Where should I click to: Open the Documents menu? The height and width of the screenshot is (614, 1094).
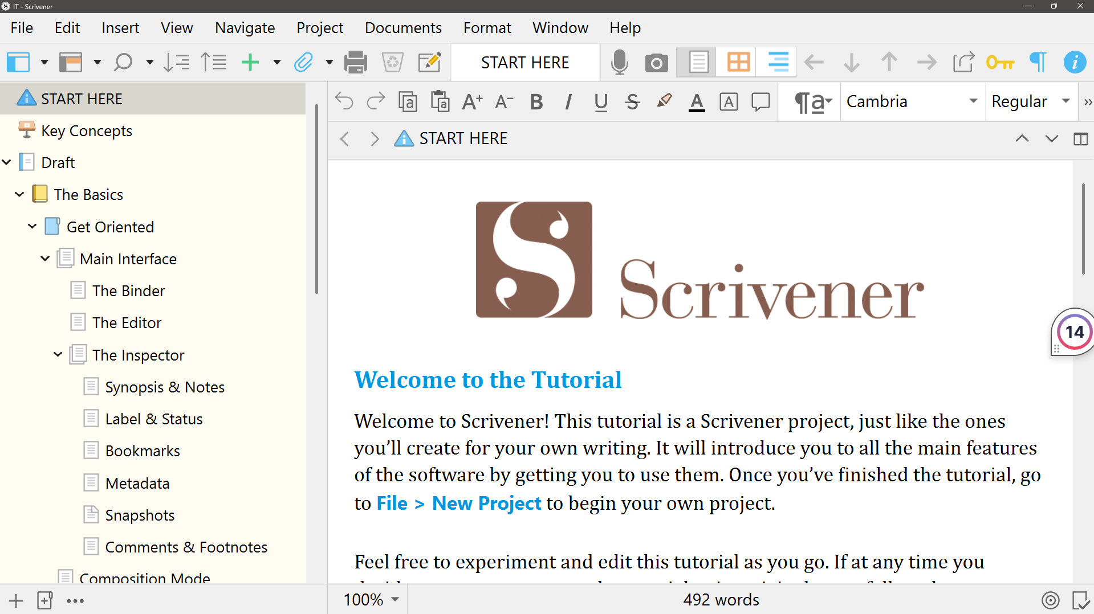point(403,28)
